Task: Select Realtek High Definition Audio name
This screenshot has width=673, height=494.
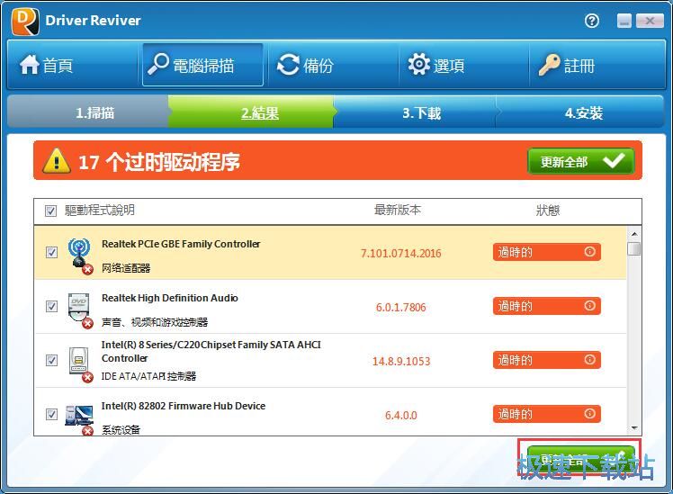Action: point(169,298)
